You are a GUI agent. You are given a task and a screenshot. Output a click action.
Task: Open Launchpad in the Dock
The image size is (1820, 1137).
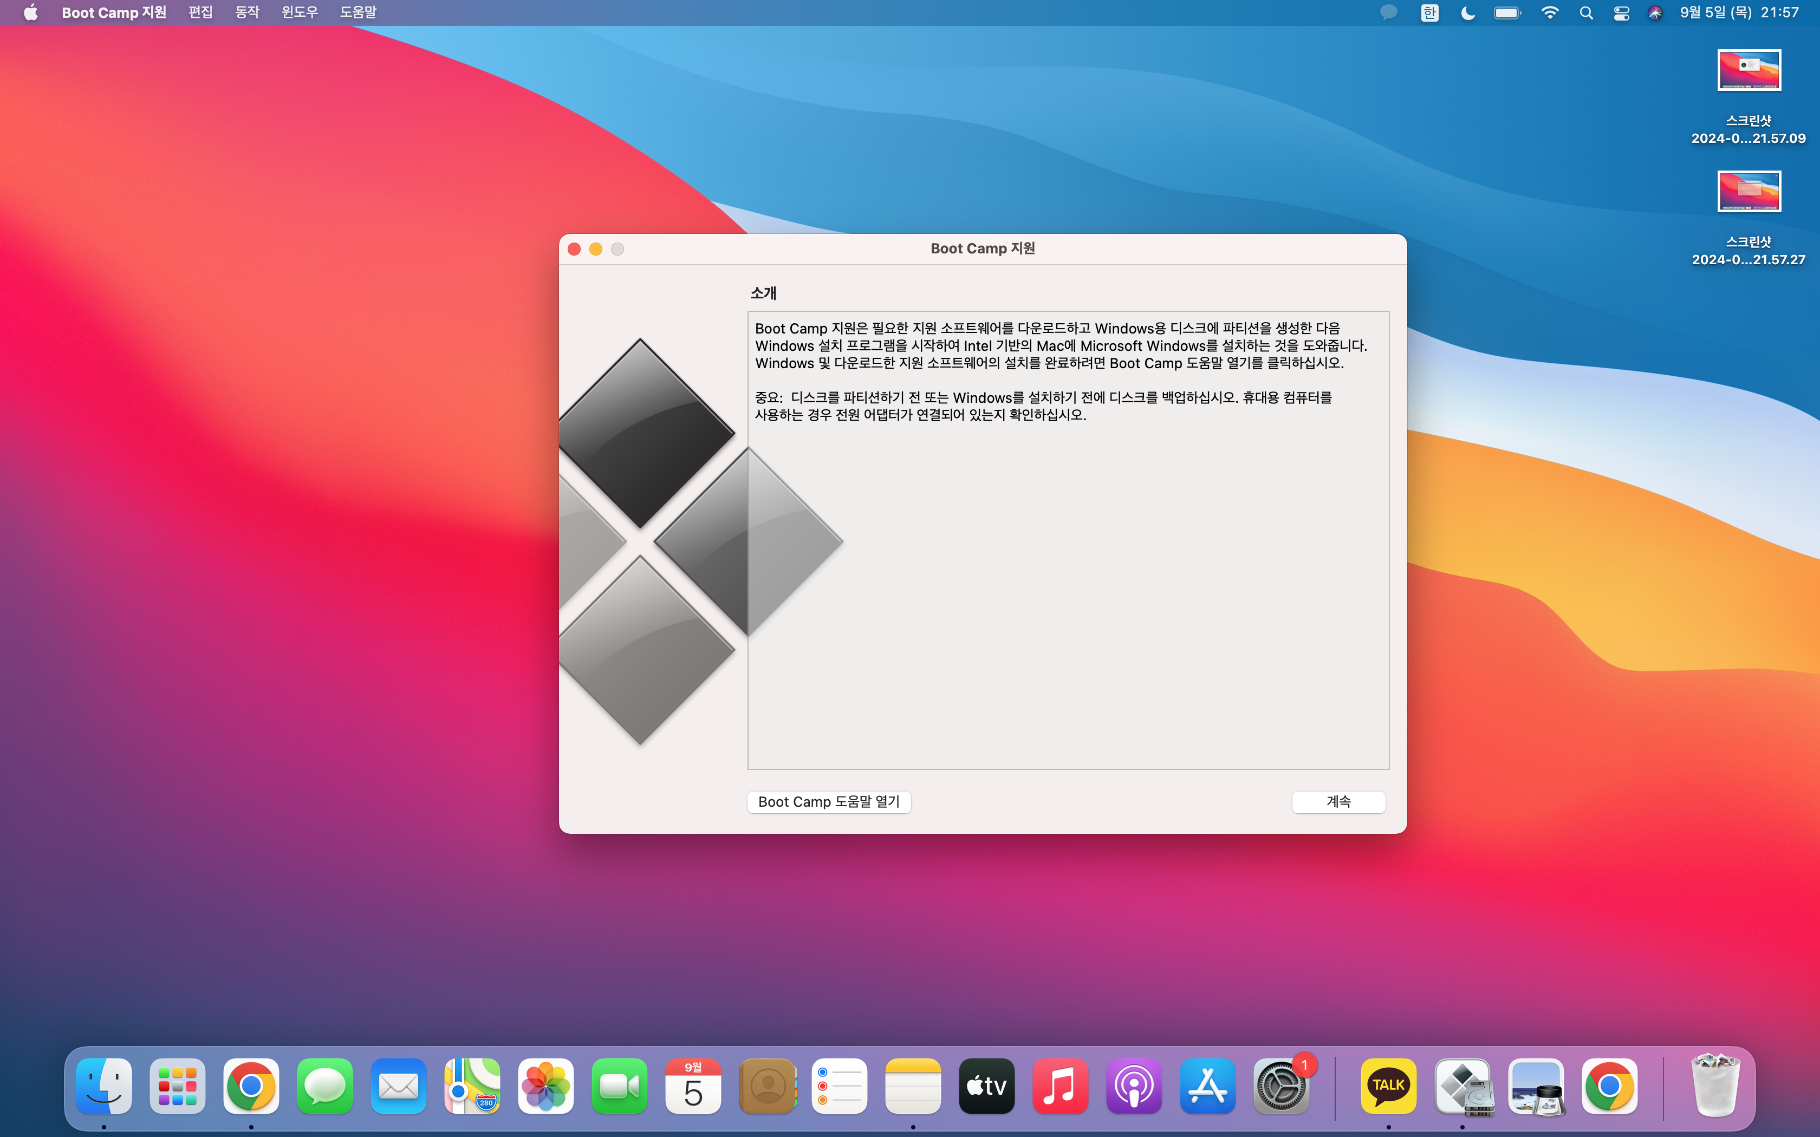178,1086
